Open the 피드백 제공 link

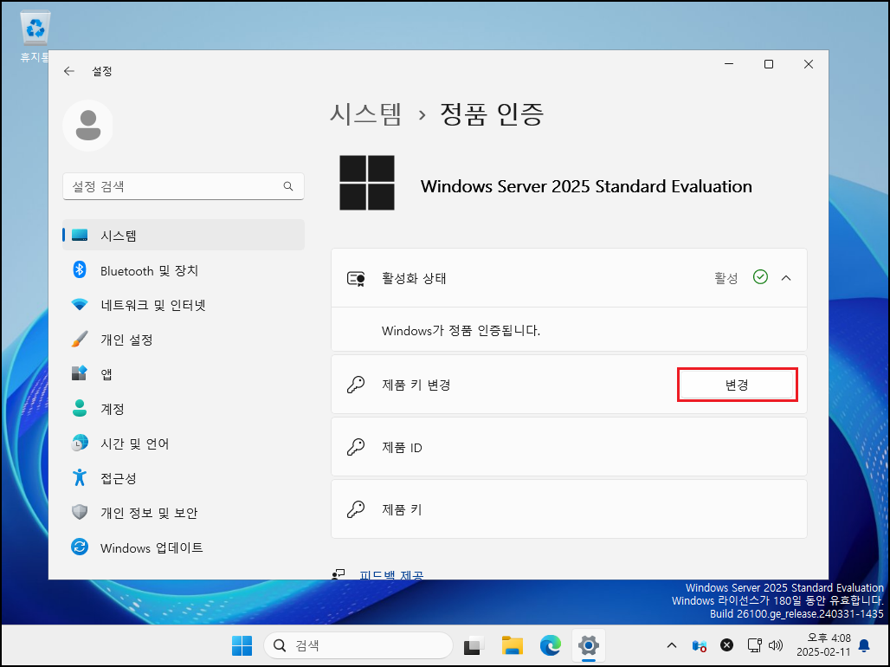[x=391, y=574]
